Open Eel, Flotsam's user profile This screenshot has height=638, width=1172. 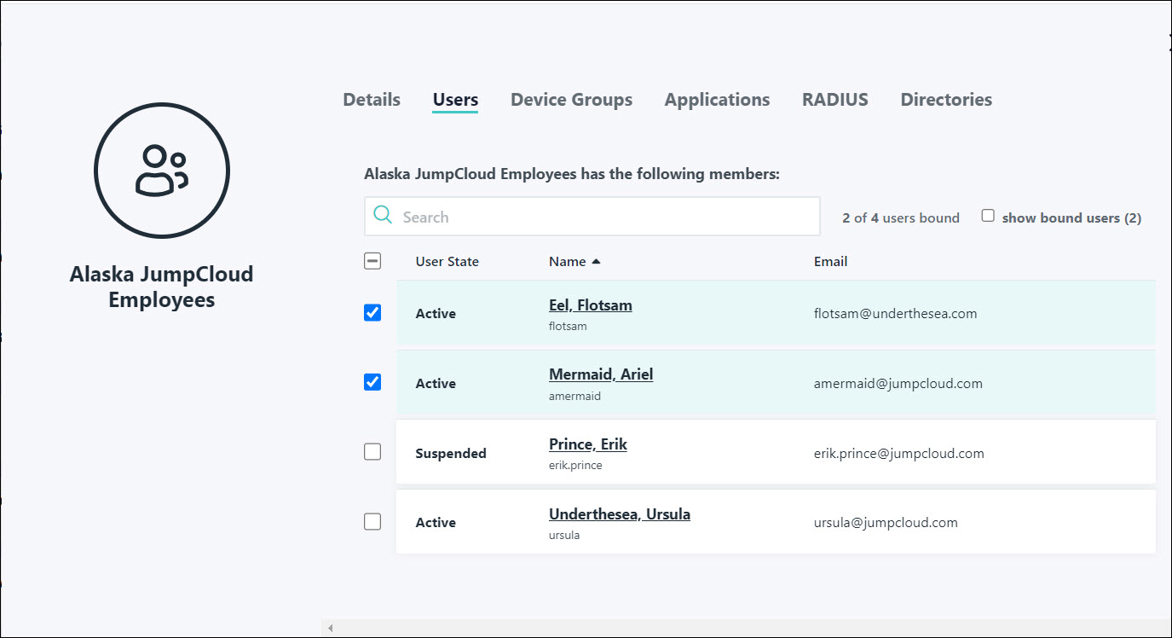coord(591,304)
